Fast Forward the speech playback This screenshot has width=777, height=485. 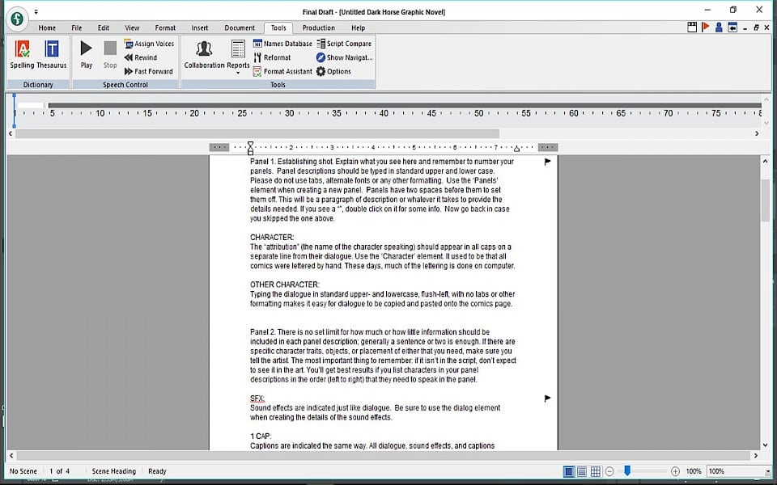pyautogui.click(x=149, y=71)
